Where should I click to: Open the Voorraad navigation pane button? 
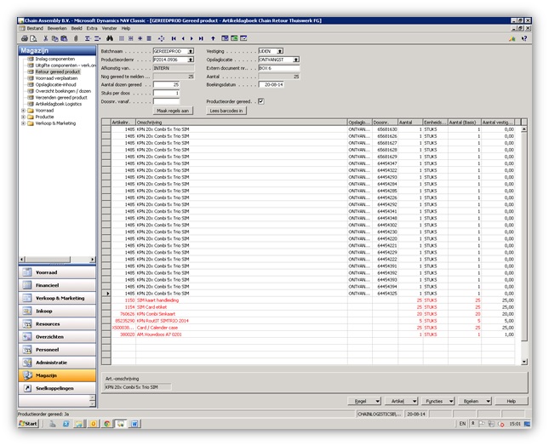click(57, 272)
